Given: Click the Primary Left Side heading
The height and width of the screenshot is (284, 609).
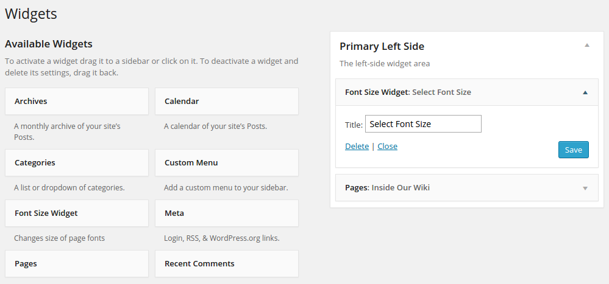Looking at the screenshot, I should [x=382, y=46].
